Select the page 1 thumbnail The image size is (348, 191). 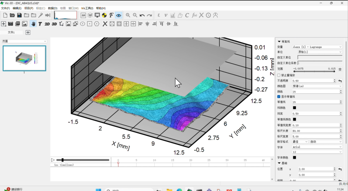point(24,58)
